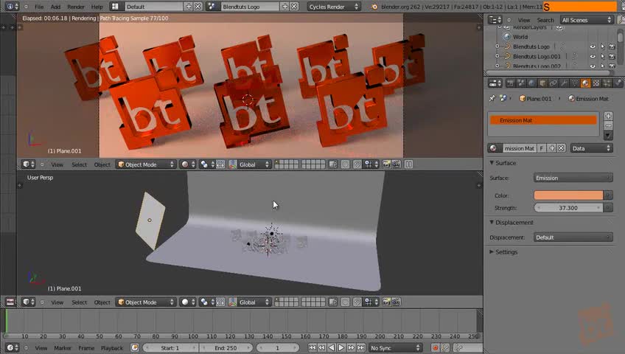
Task: Jump to the previous keyframe
Action: 322,347
